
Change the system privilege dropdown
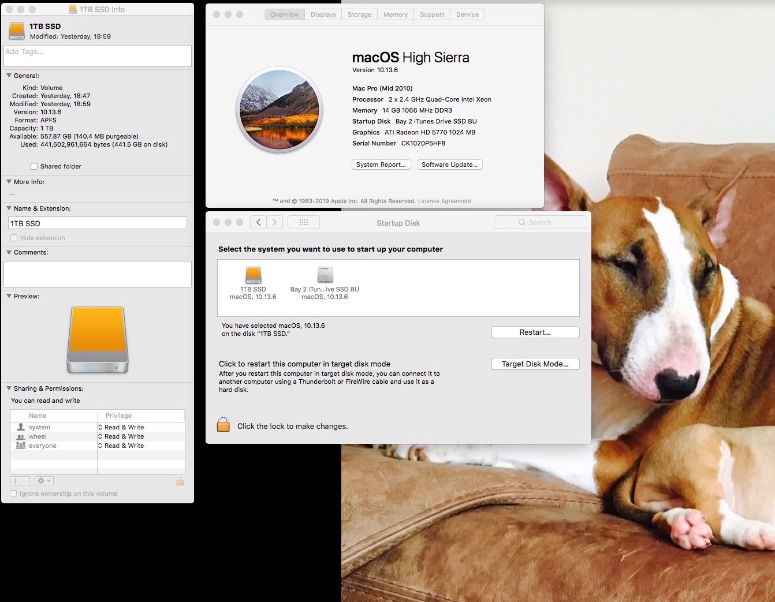(x=121, y=427)
